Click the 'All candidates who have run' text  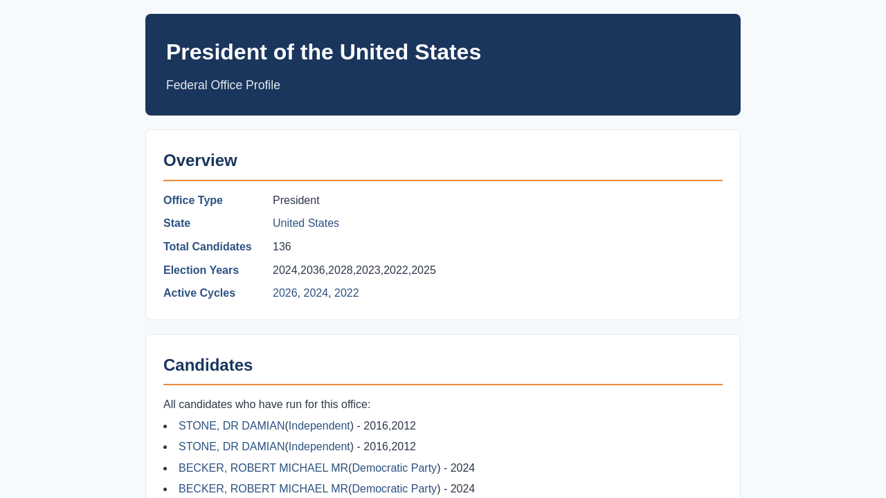tap(266, 405)
